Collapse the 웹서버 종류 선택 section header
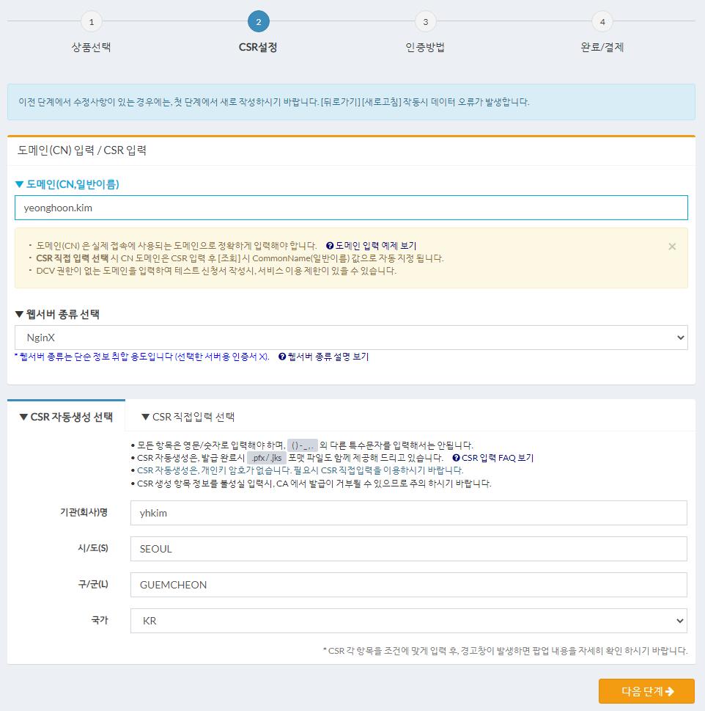Screen dimensions: 705x711 tap(57, 314)
